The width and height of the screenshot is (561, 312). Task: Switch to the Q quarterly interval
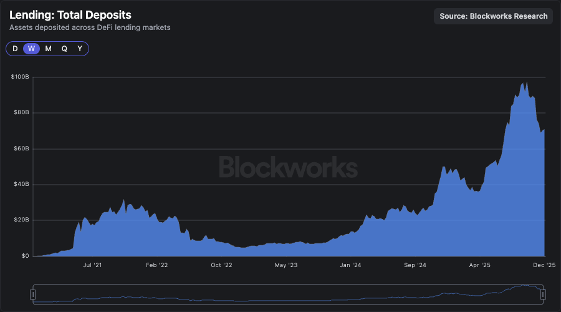coord(64,49)
